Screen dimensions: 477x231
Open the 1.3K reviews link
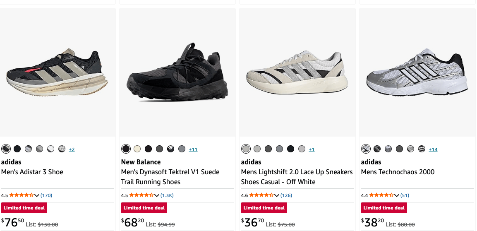167,195
